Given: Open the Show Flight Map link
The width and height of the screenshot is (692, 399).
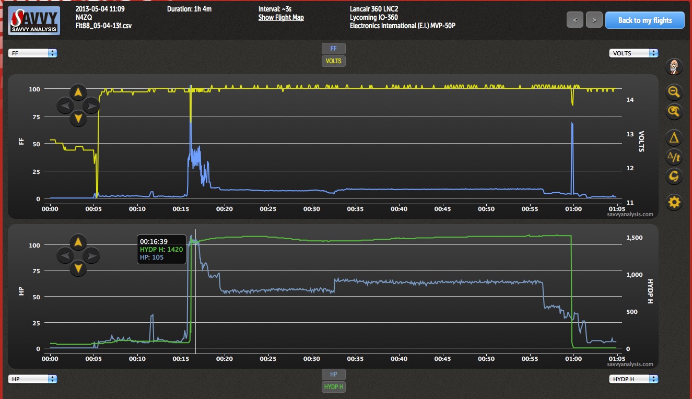Looking at the screenshot, I should point(281,18).
